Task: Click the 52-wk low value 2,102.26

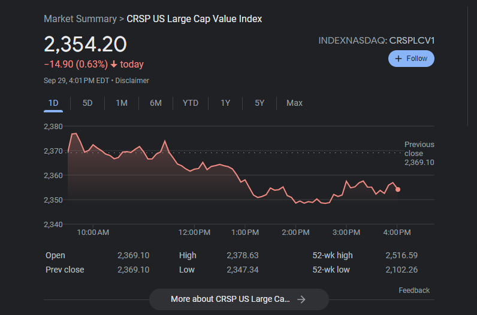Action: [401, 270]
